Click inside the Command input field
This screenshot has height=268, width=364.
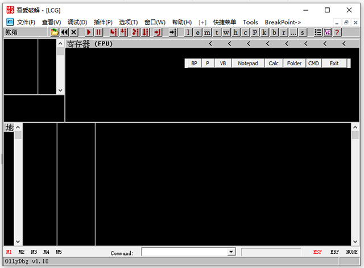click(x=184, y=252)
